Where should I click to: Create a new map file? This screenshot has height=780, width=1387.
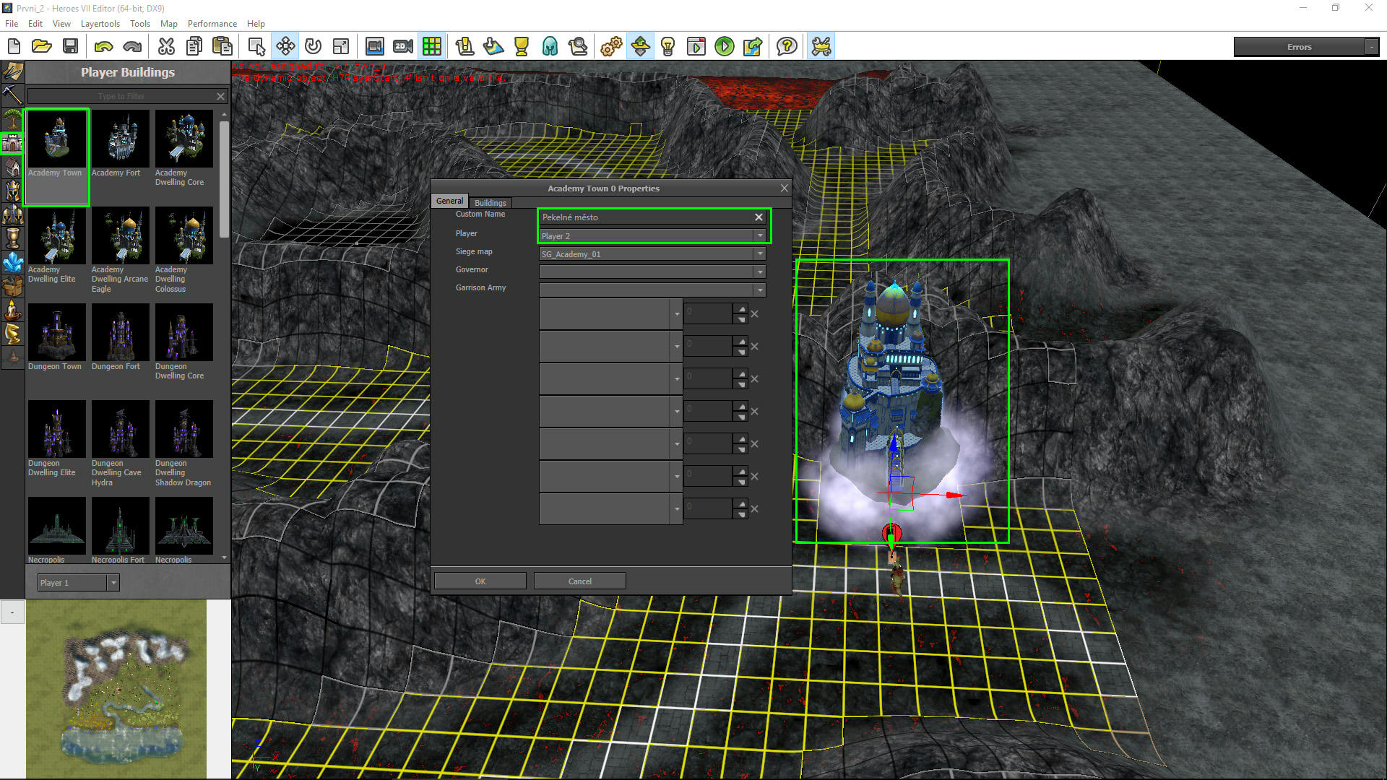(14, 47)
